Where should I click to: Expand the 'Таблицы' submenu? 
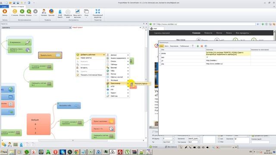pos(118,65)
